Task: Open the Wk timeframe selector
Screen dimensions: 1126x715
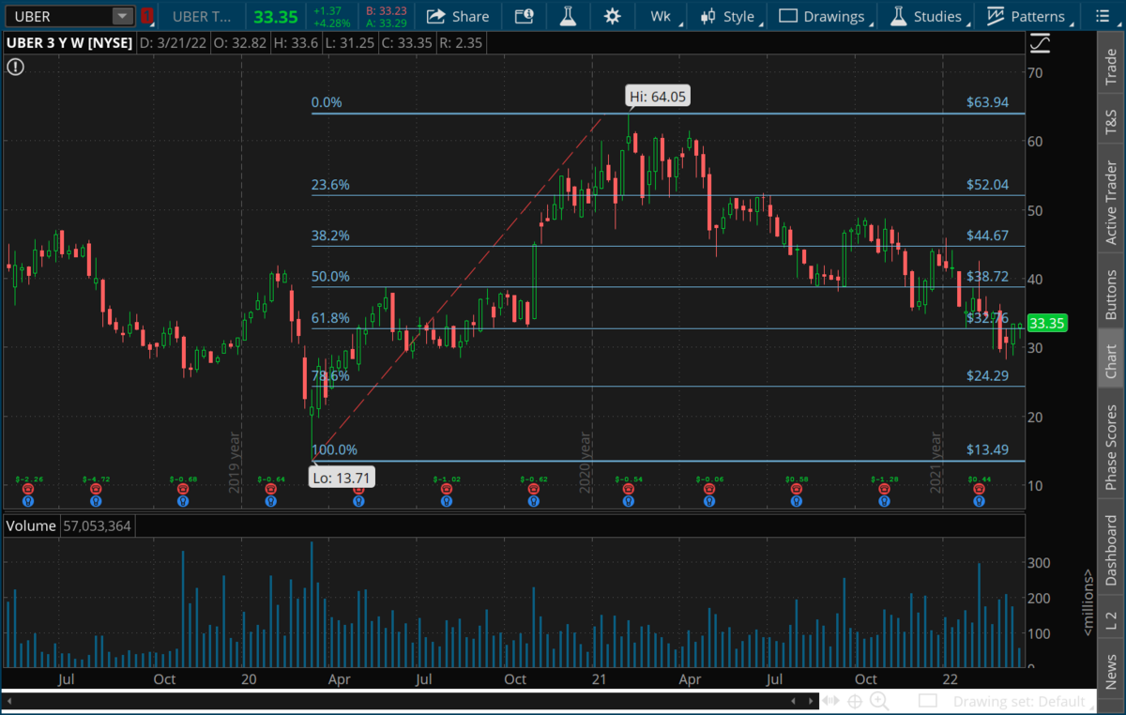Action: (661, 16)
